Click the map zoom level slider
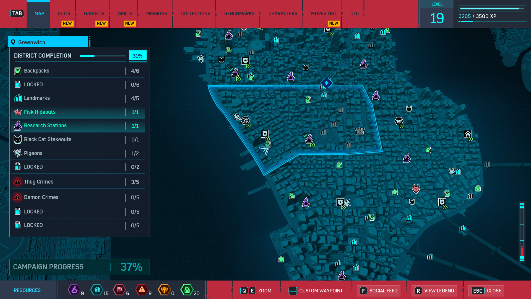Image resolution: width=531 pixels, height=299 pixels. tap(522, 231)
